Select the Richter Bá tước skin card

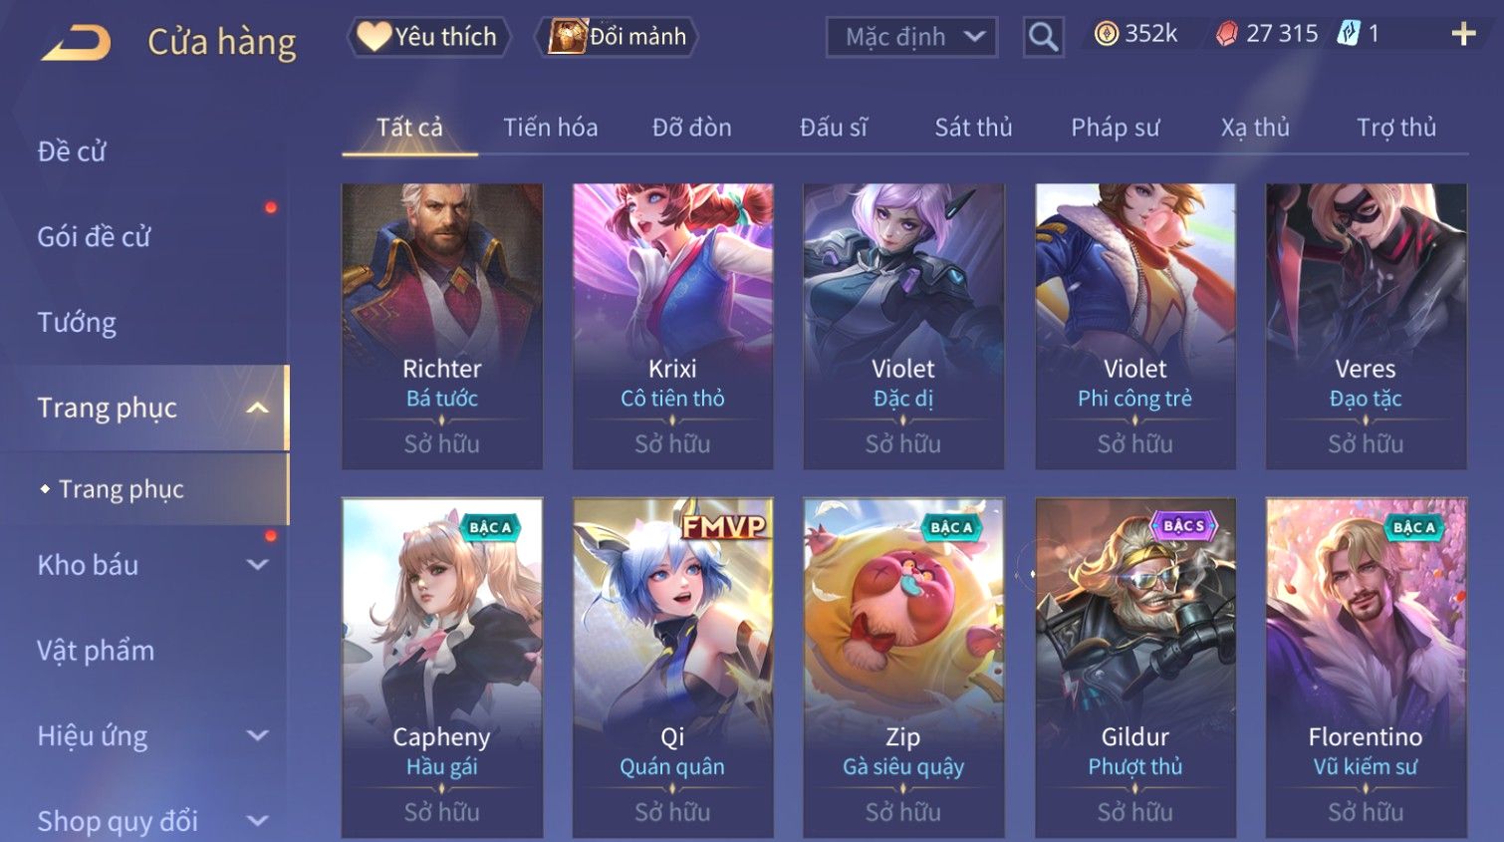[442, 326]
